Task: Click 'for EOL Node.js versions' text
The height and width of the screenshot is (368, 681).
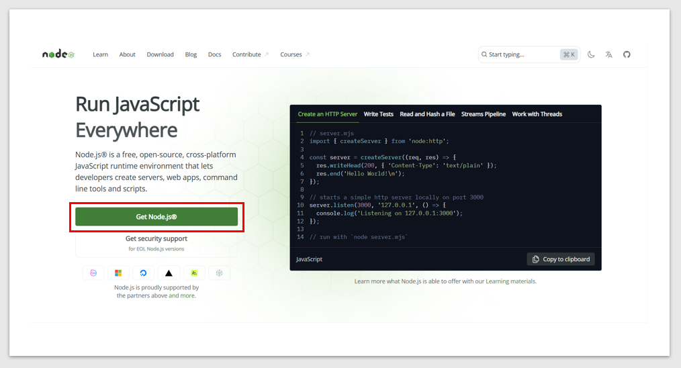Action: pos(156,249)
